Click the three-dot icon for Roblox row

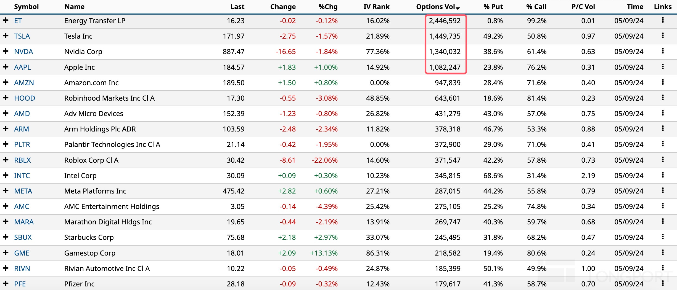pos(663,160)
